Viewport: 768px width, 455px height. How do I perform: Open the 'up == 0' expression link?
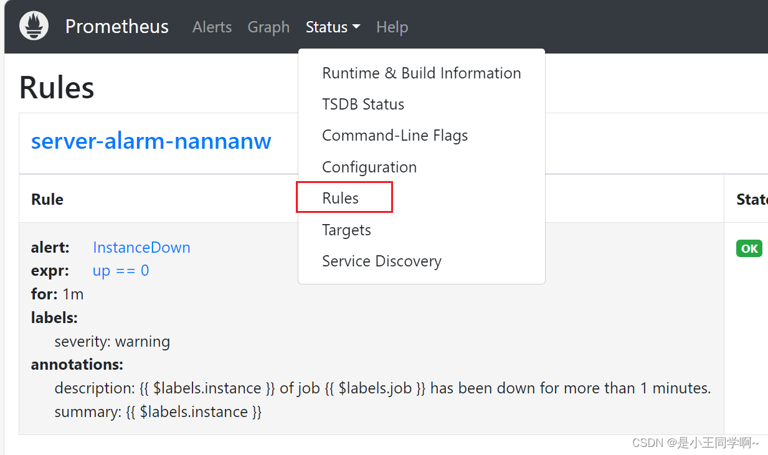121,271
